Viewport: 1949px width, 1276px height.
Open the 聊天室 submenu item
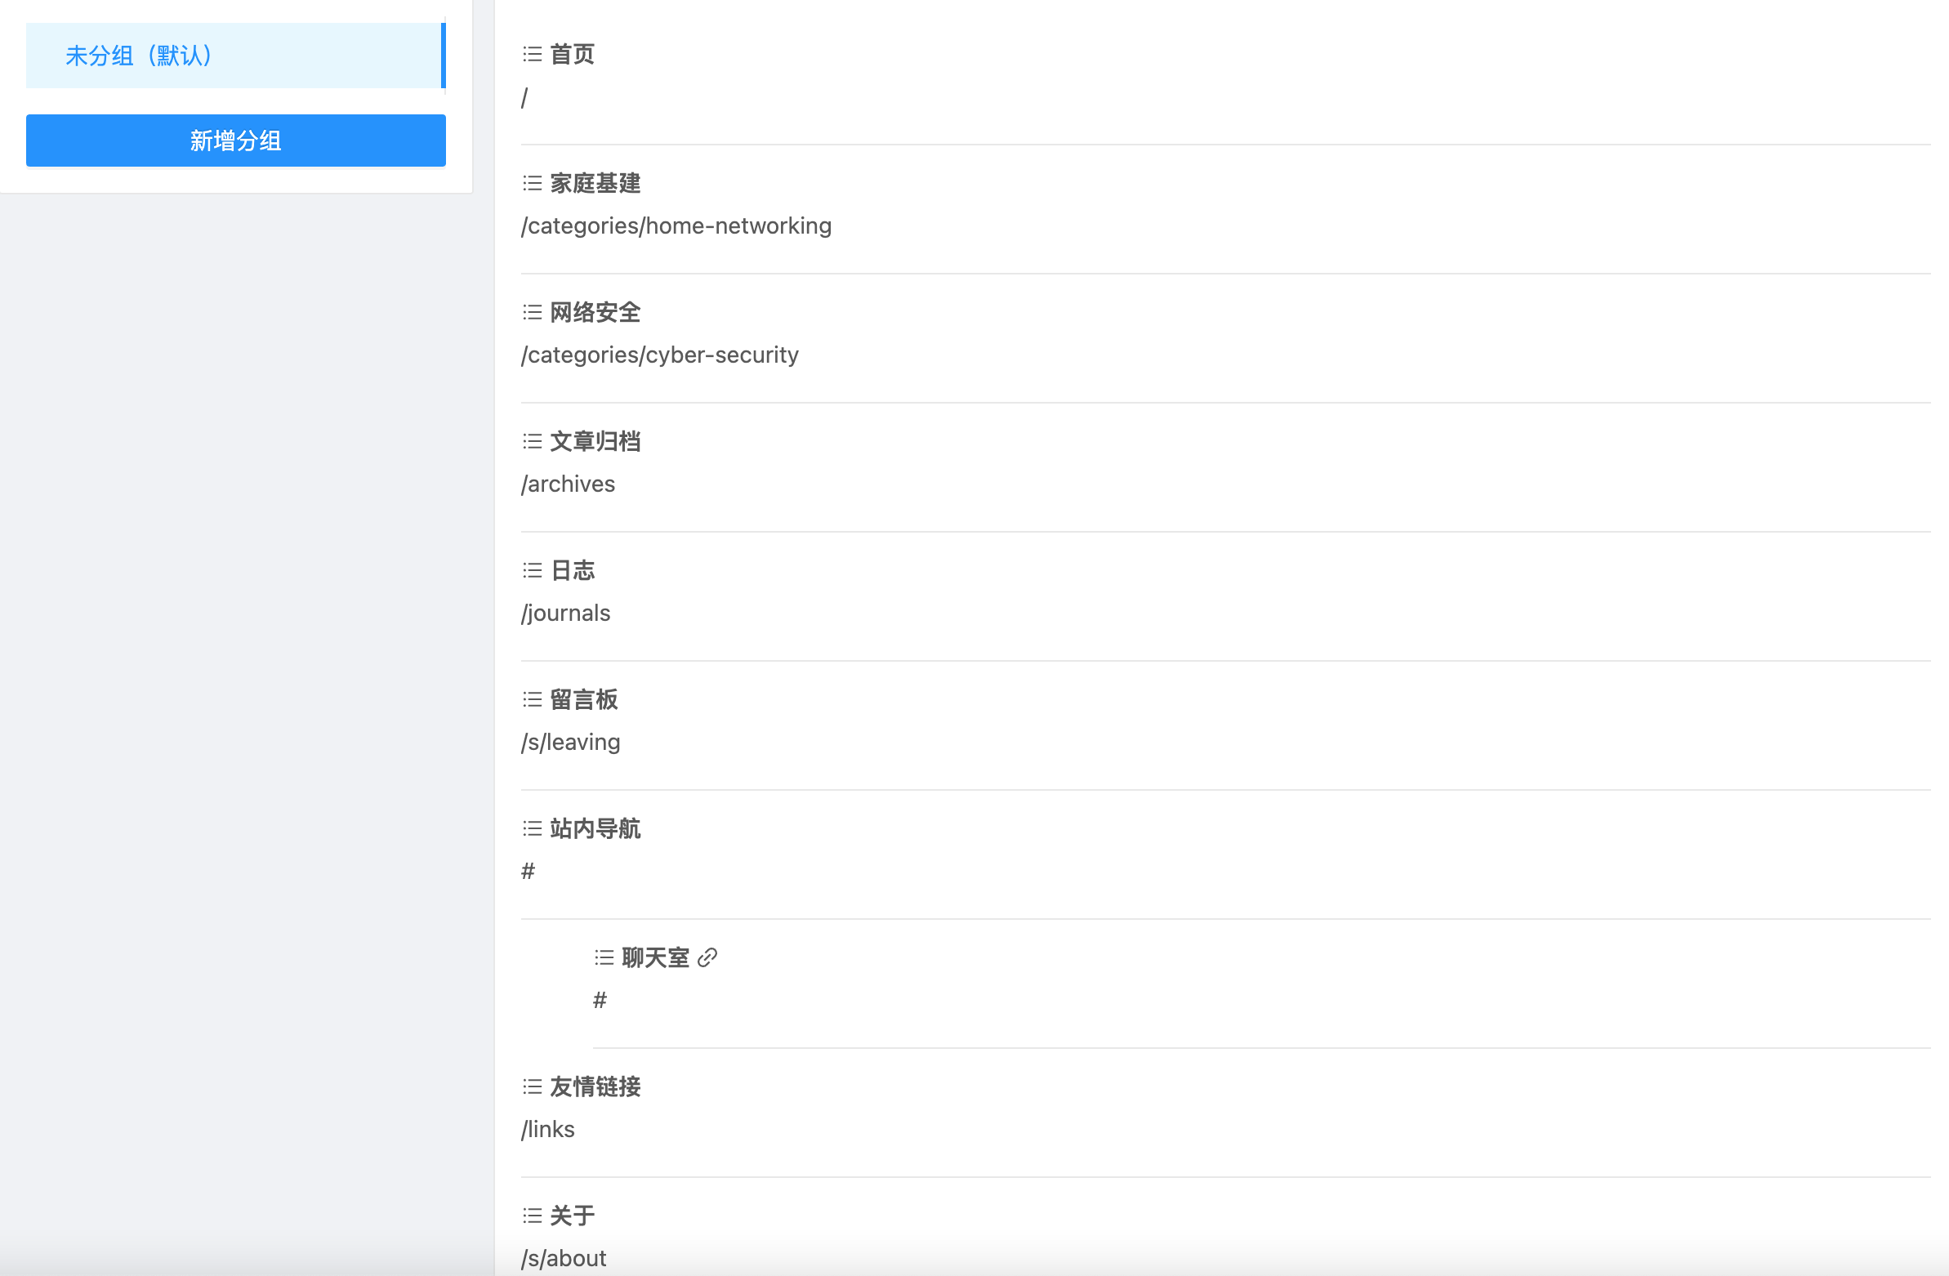click(655, 958)
